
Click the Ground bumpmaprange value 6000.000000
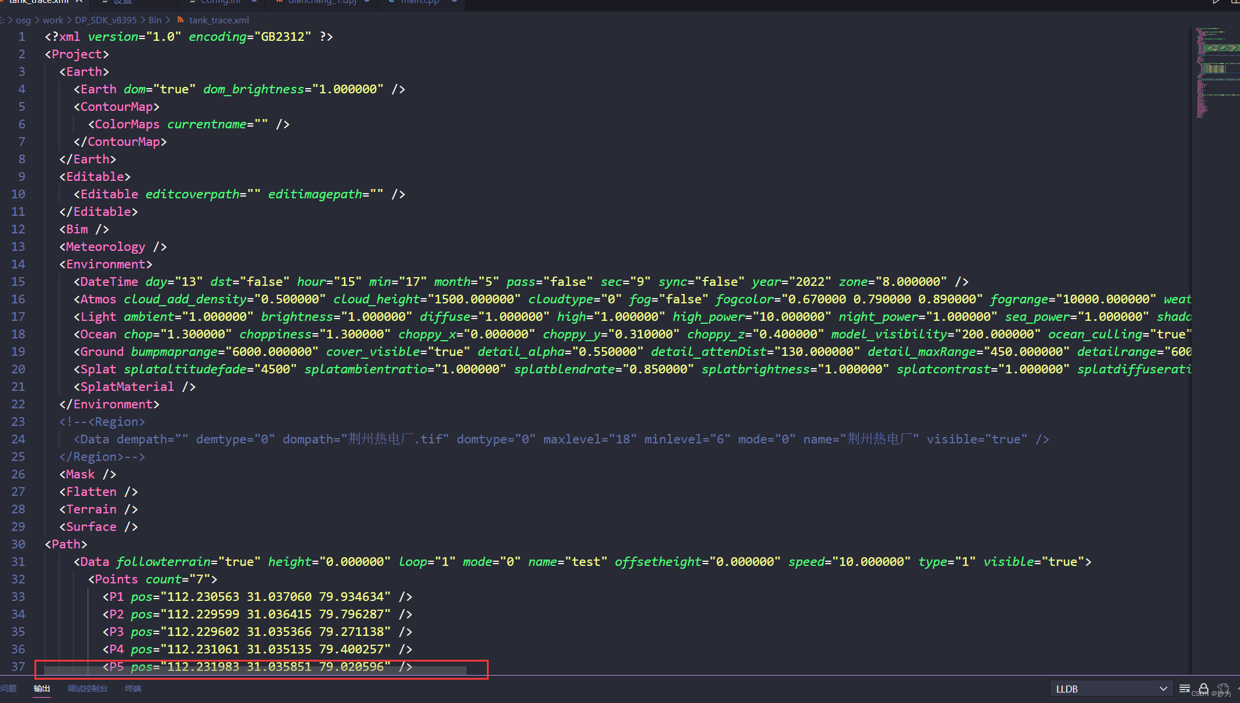pos(272,352)
